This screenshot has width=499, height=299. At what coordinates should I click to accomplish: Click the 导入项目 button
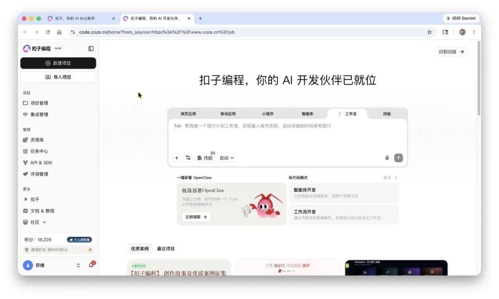click(x=58, y=77)
